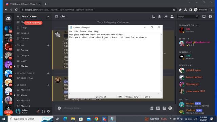
Task: Click the Julius user avatar panel
Action: point(22,111)
